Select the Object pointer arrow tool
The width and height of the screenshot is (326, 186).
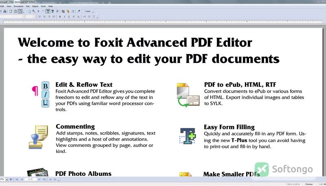(x=38, y=11)
